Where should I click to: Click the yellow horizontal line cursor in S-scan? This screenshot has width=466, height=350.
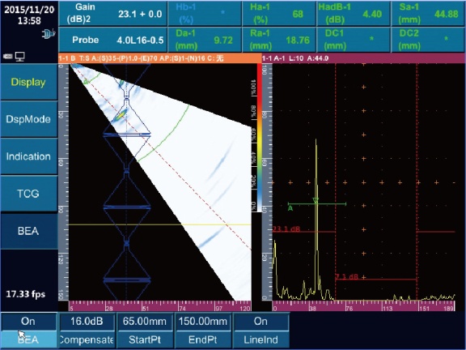tap(160, 224)
